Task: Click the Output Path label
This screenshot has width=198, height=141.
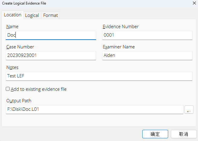Action: (19, 101)
